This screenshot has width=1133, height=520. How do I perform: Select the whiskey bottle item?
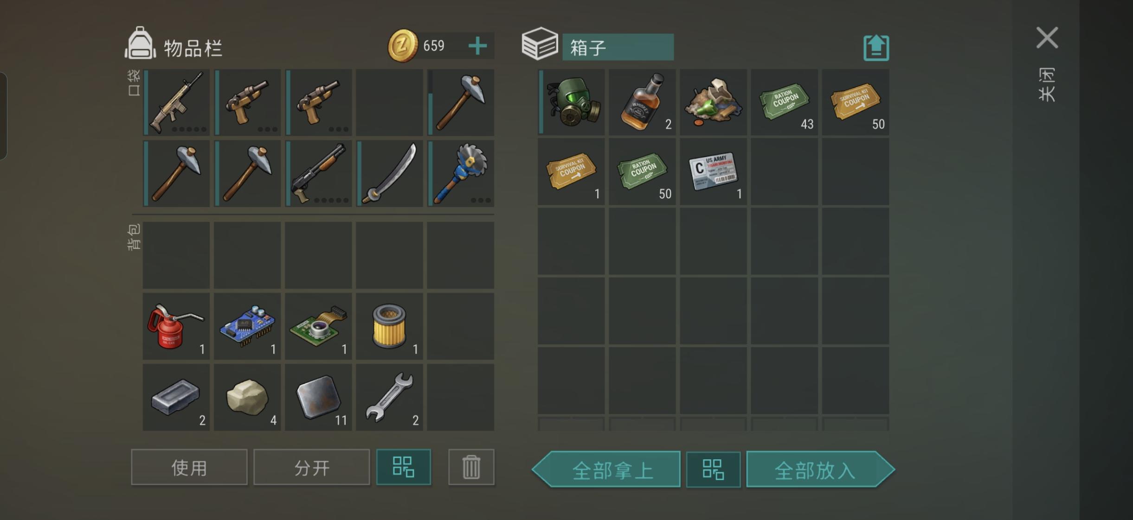click(643, 102)
